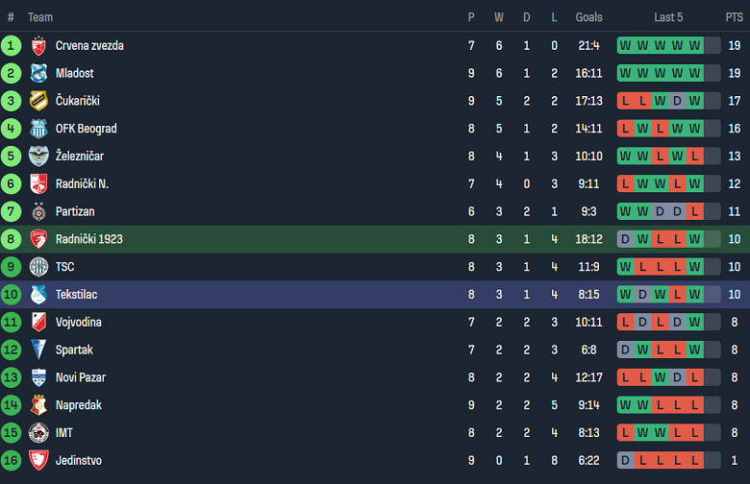Sort table by PTS column header
The image size is (750, 484).
pyautogui.click(x=734, y=17)
